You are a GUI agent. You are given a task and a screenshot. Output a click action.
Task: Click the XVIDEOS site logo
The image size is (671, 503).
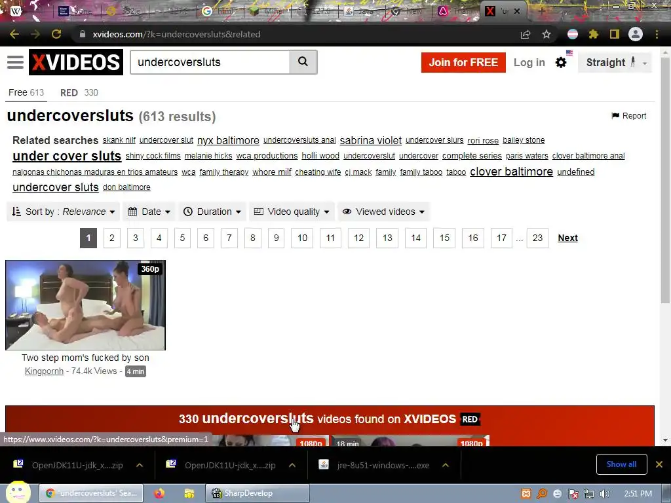[76, 62]
